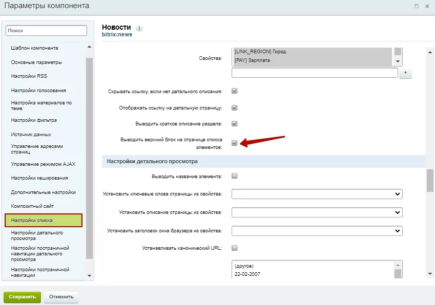This screenshot has width=435, height=305.
Task: Open описание страницы из свойства dropdown
Action: (317, 212)
